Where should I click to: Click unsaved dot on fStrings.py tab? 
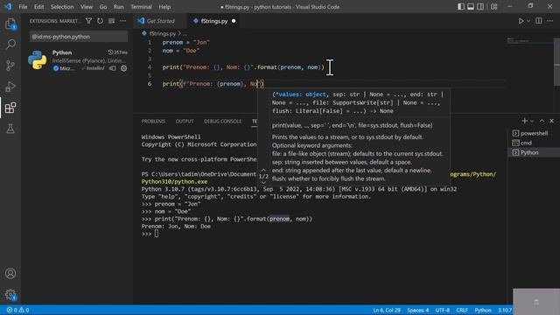[234, 21]
